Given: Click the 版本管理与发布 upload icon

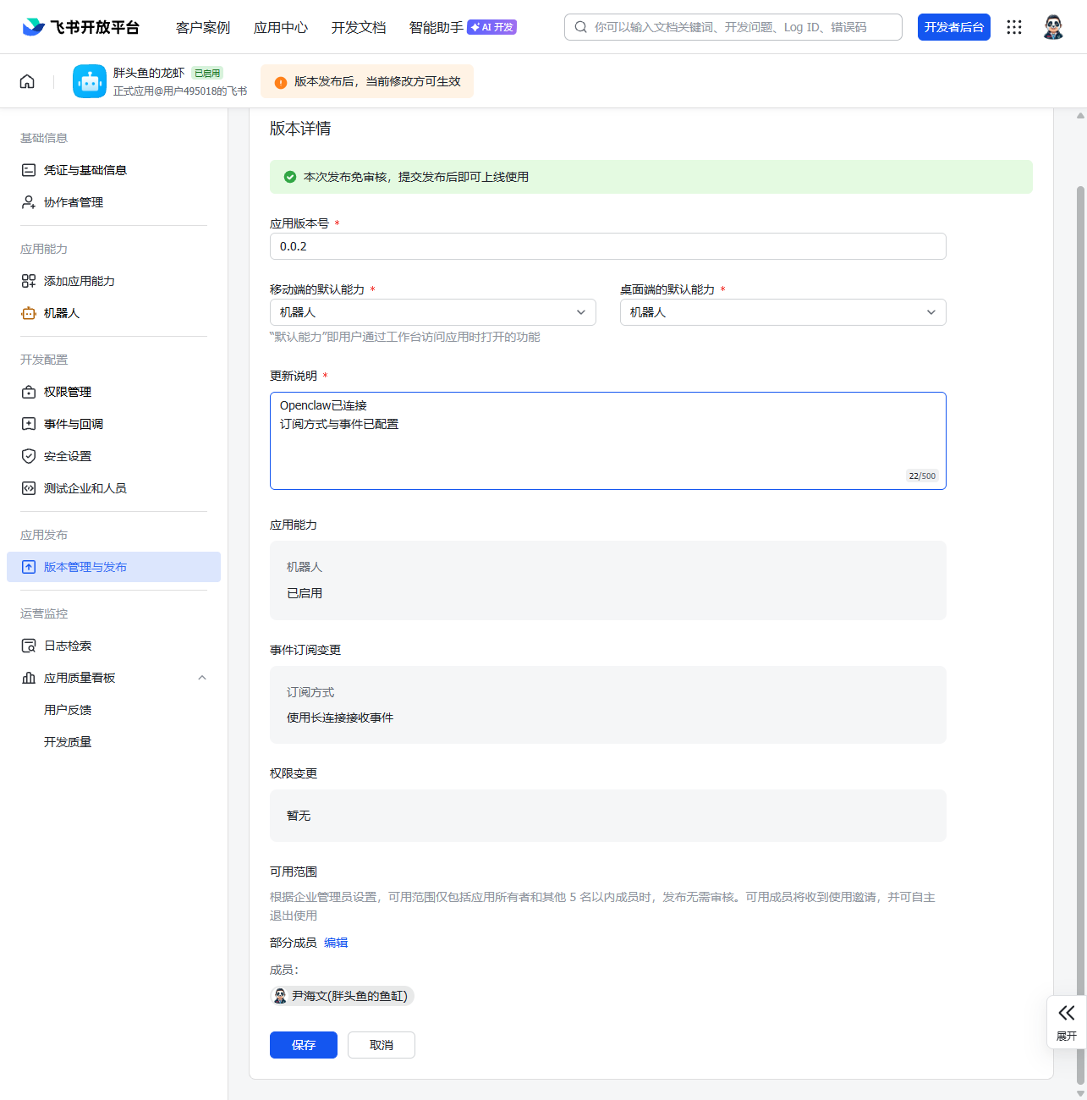Looking at the screenshot, I should coord(29,567).
